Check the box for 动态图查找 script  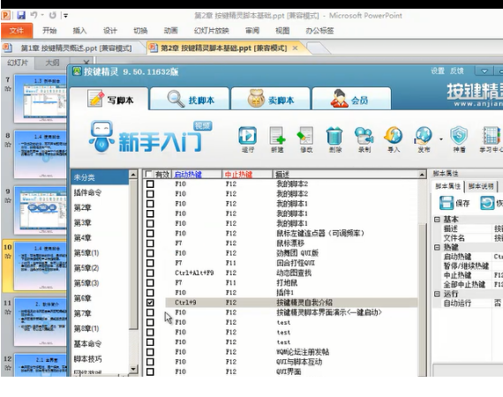(150, 273)
